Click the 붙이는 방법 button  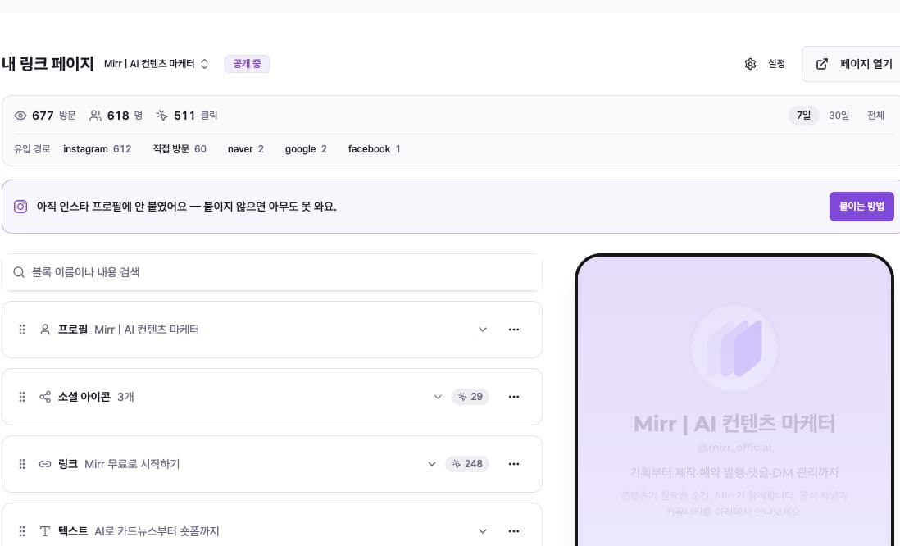(x=861, y=206)
